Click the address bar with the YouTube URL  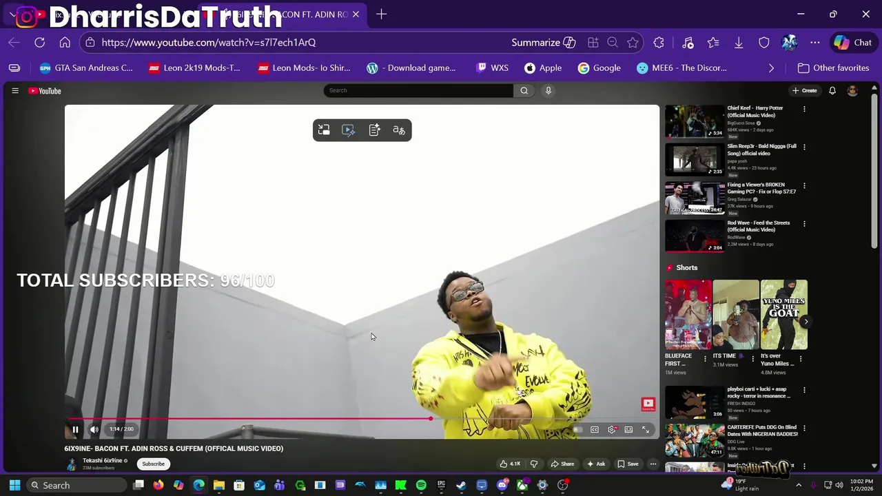pos(209,43)
